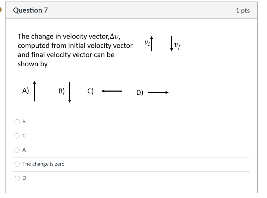The width and height of the screenshot is (267, 198).
Task: Choose answer A radio option
Action: (17, 150)
